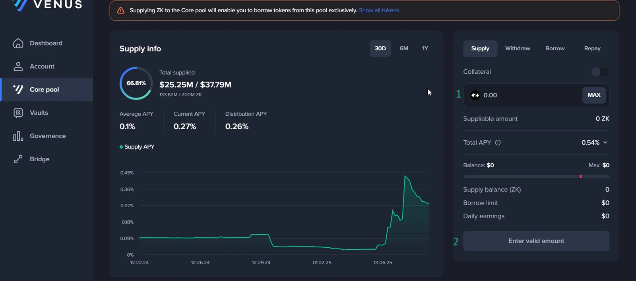Select the 30D chart range
This screenshot has width=636, height=281.
click(380, 48)
